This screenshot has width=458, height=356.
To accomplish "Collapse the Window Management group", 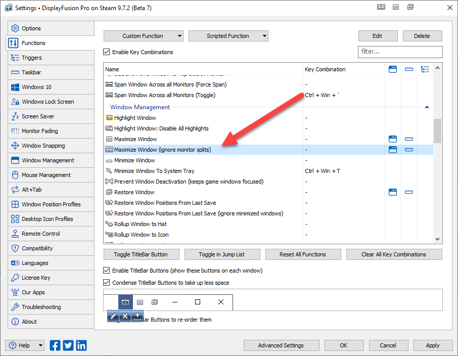I will click(x=427, y=107).
